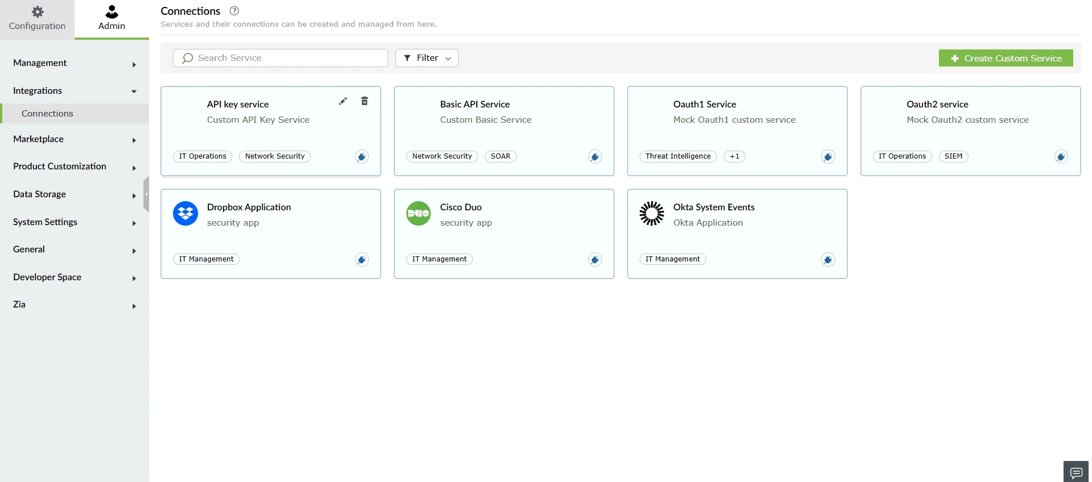Click the plug icon on Cisco Duo card
This screenshot has width=1092, height=482.
(595, 260)
